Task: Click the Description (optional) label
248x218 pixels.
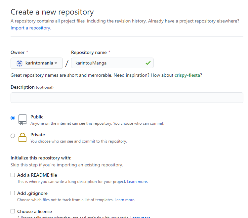Action: pyautogui.click(x=32, y=87)
